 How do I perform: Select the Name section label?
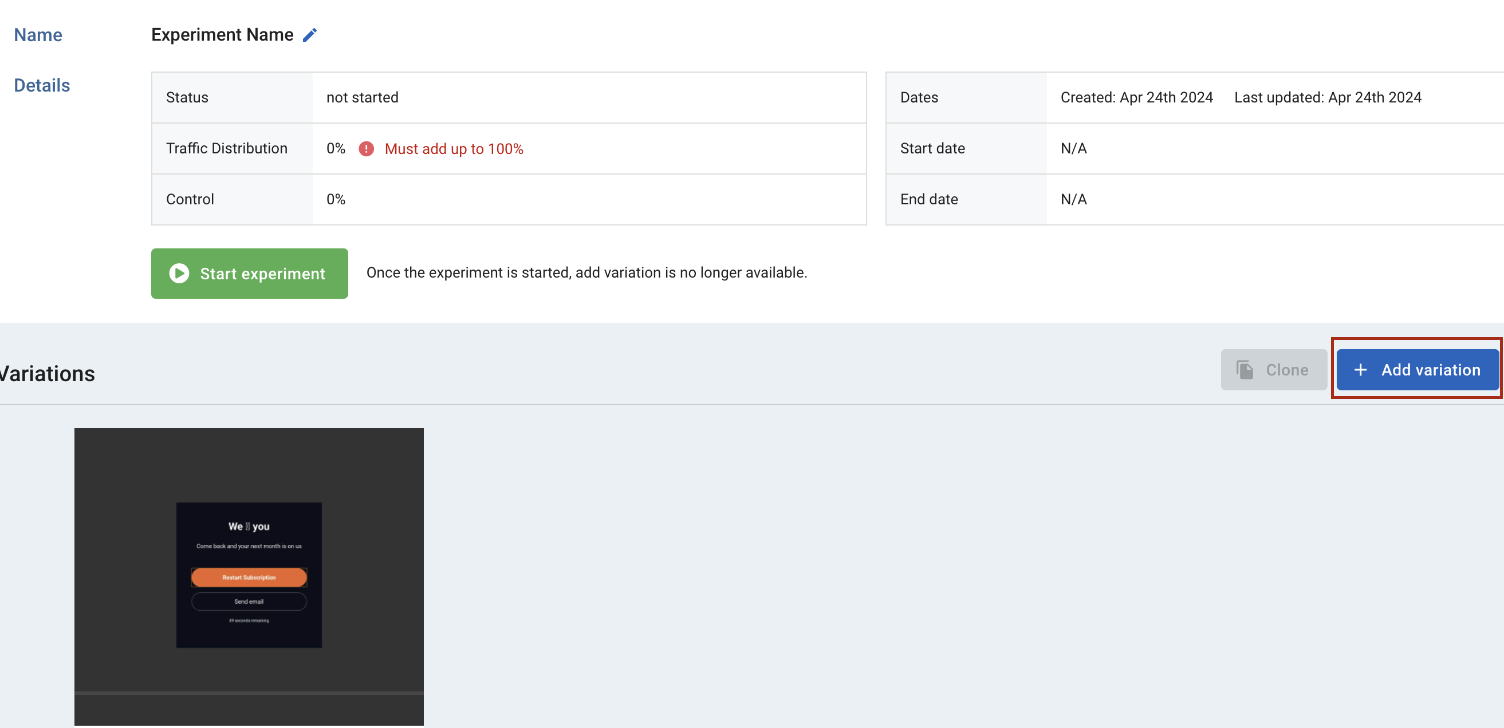(x=38, y=35)
